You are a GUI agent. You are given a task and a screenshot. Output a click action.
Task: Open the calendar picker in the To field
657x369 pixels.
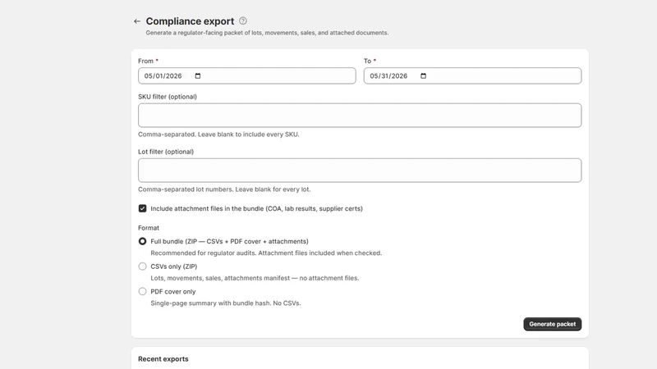[x=423, y=75]
